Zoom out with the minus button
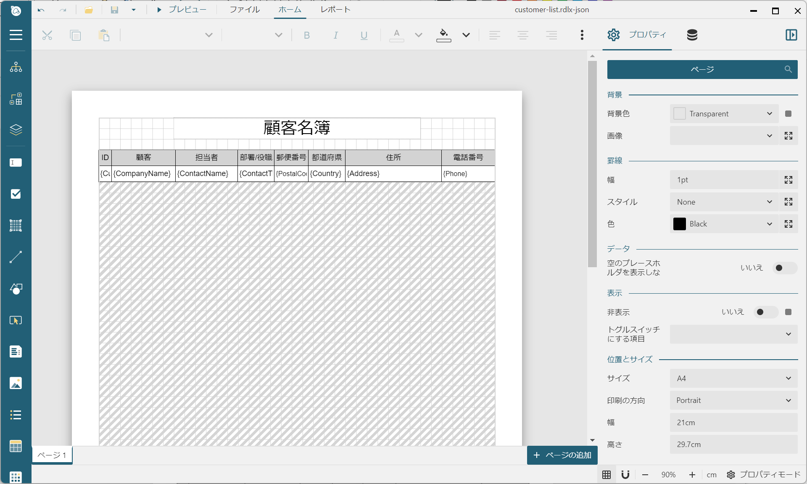Image resolution: width=807 pixels, height=484 pixels. point(645,475)
